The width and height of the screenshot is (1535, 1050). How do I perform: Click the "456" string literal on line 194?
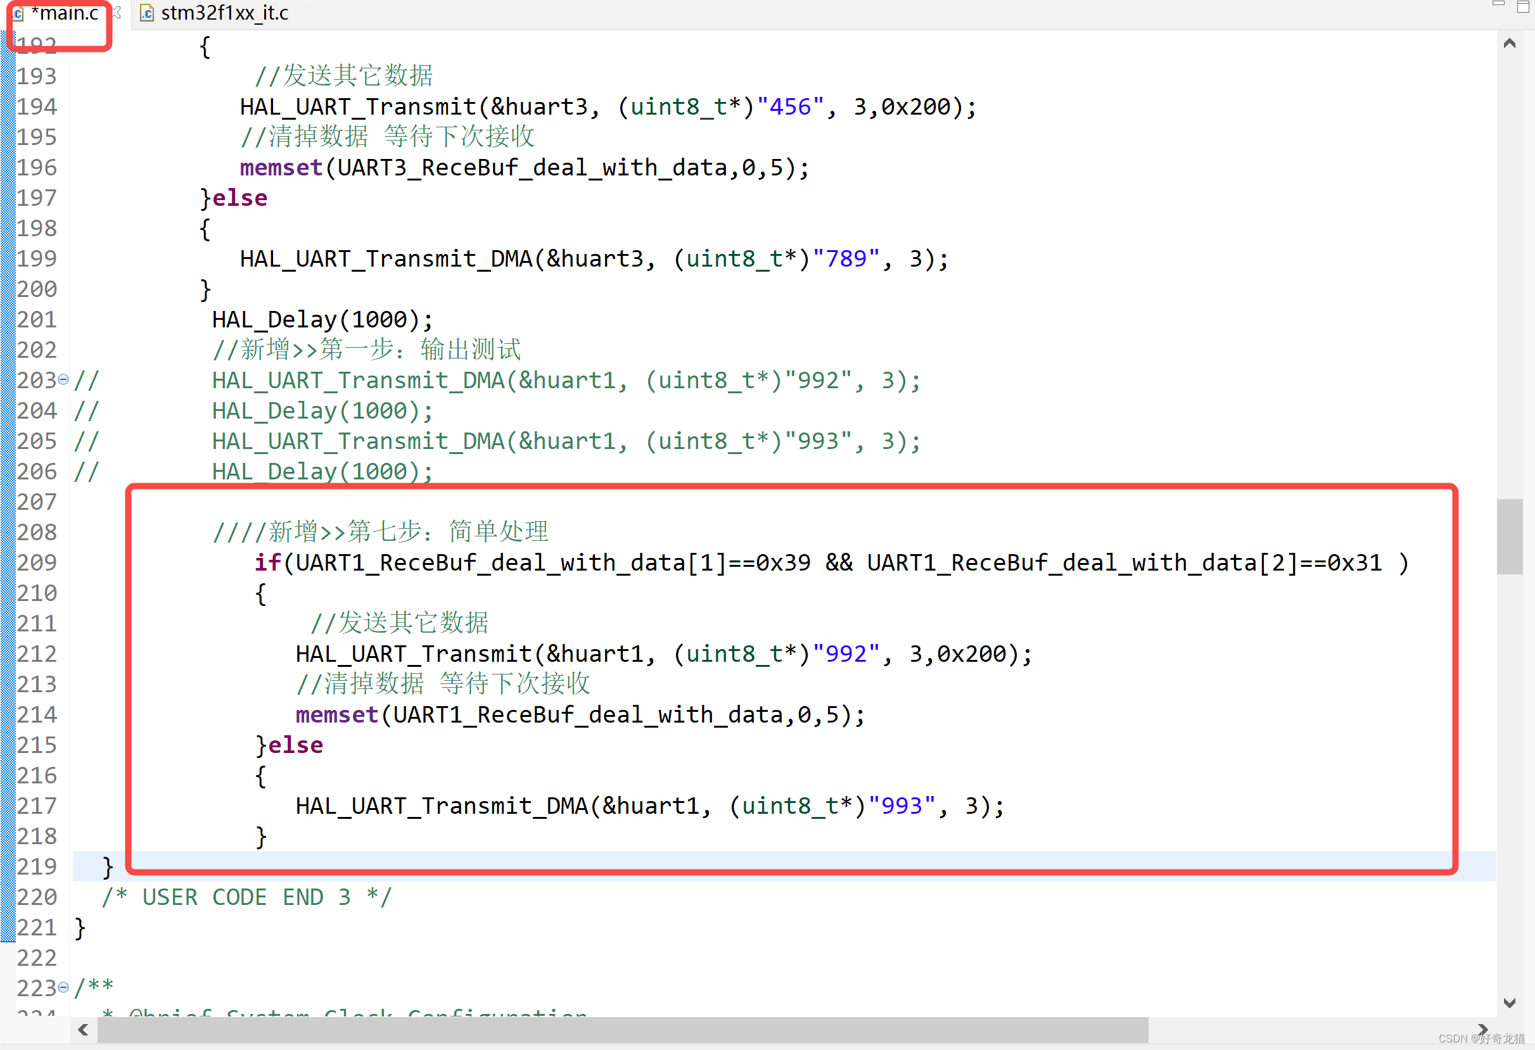790,107
